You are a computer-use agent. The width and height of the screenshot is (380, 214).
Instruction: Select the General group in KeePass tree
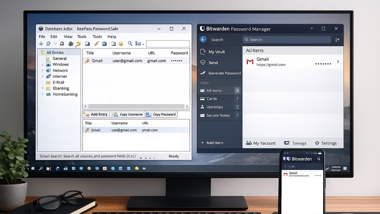(60, 58)
